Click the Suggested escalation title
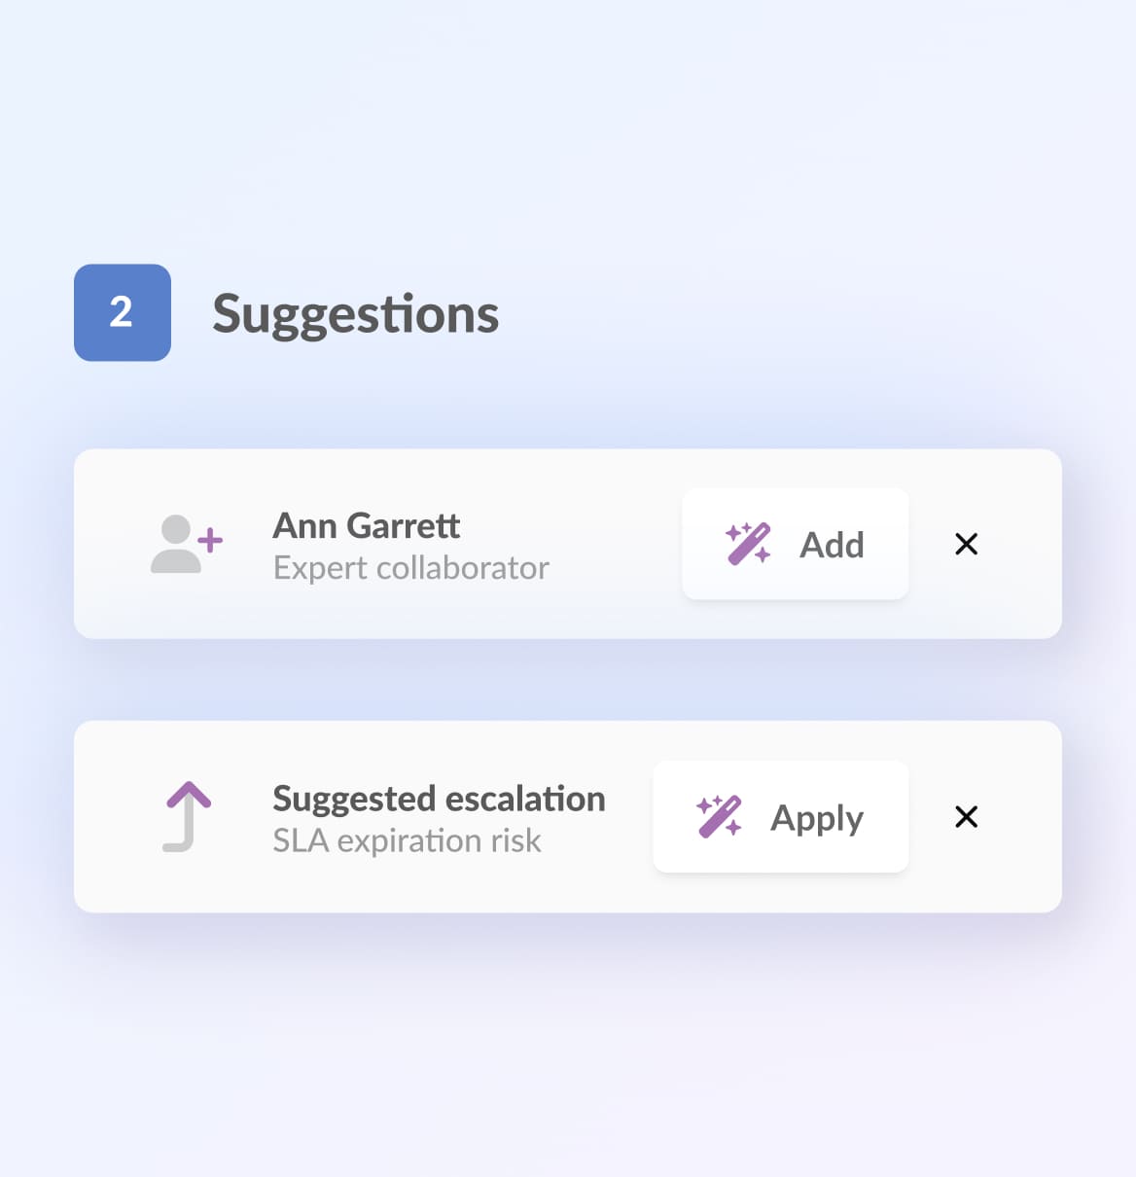Image resolution: width=1136 pixels, height=1177 pixels. click(x=439, y=799)
